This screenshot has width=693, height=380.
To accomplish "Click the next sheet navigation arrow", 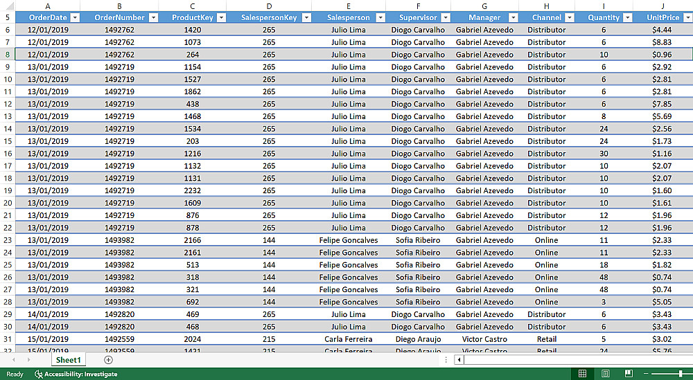I will coord(28,360).
